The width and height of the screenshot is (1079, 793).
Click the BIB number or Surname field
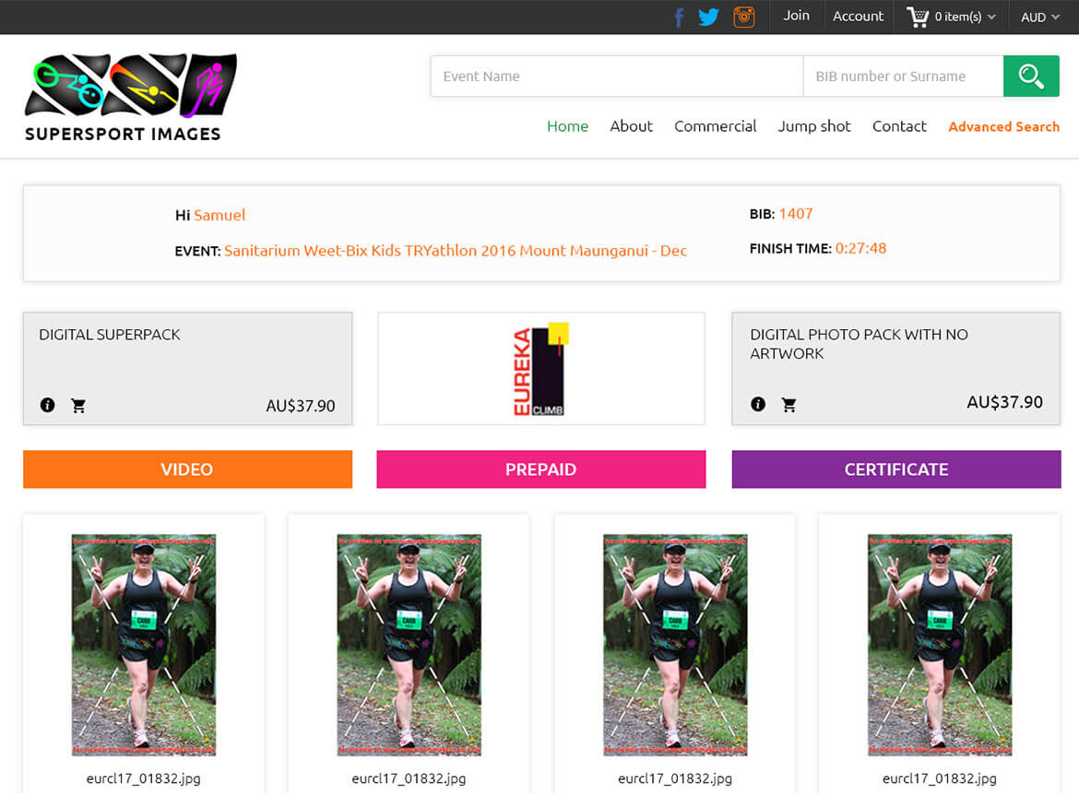coord(902,77)
